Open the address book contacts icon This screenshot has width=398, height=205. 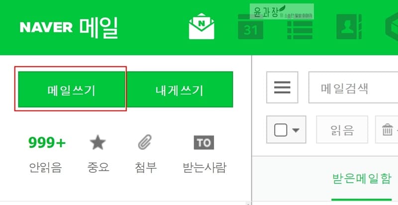click(349, 27)
